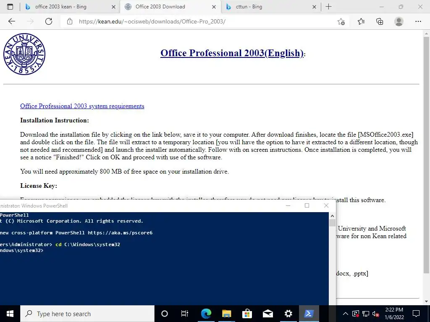This screenshot has width=430, height=322.
Task: Open Cortana from the taskbar
Action: click(164, 314)
